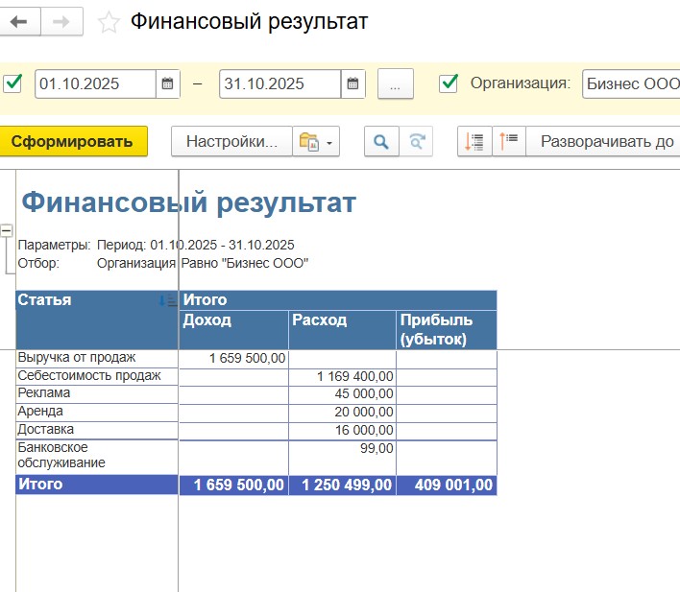Select expense value 20 000,00

(342, 413)
